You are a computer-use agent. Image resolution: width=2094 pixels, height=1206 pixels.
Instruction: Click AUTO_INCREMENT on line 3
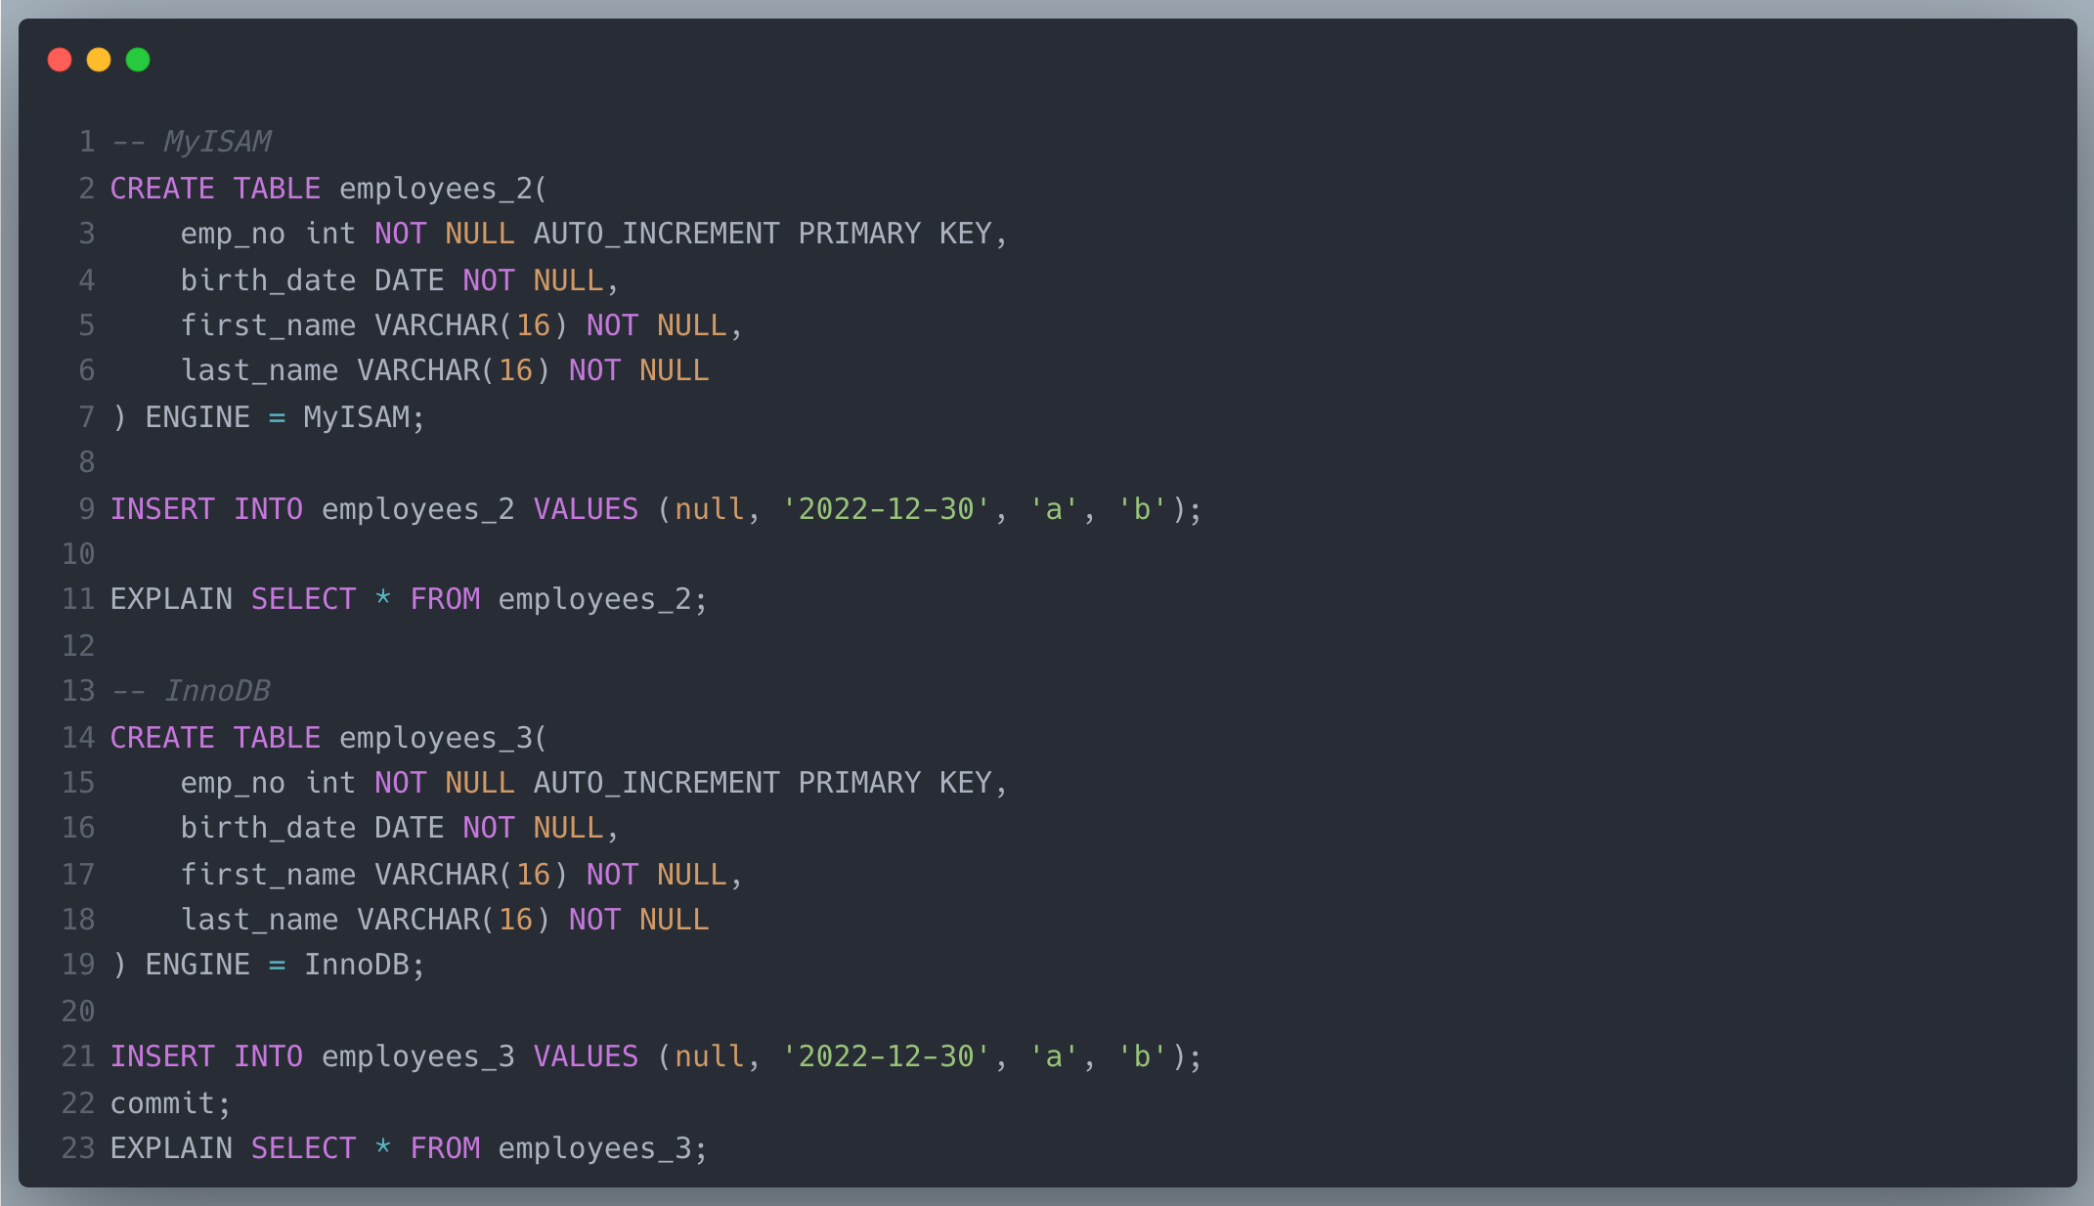coord(656,234)
